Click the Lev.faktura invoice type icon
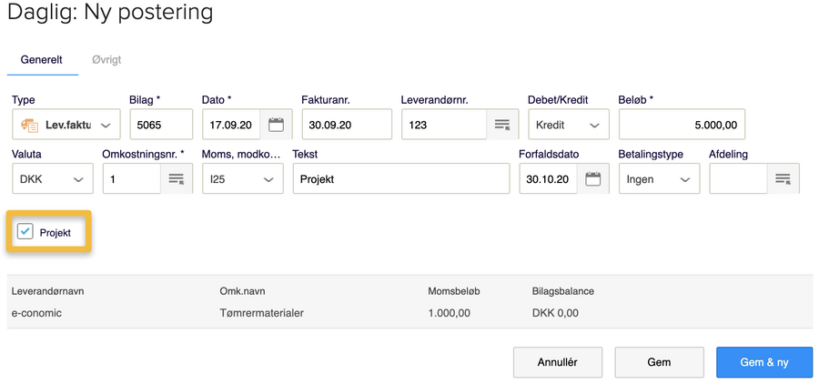Viewport: 819px width, 384px height. [29, 125]
